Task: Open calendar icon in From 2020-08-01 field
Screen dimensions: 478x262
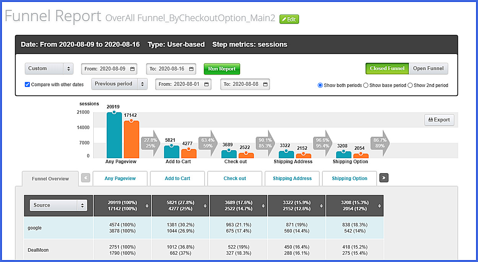Action: click(x=206, y=84)
